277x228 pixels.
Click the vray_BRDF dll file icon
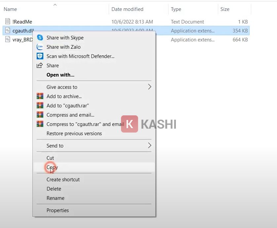coord(8,40)
